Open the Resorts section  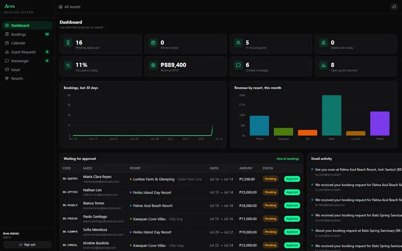click(x=27, y=78)
